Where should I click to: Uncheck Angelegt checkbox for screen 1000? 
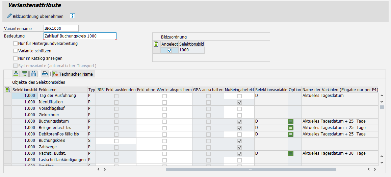[170, 50]
